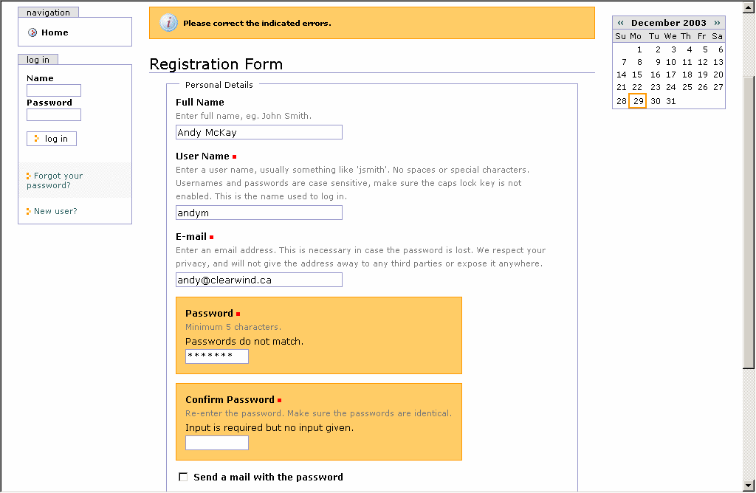Image resolution: width=756 pixels, height=493 pixels.
Task: Focus the User Name field containing andym
Action: 258,213
